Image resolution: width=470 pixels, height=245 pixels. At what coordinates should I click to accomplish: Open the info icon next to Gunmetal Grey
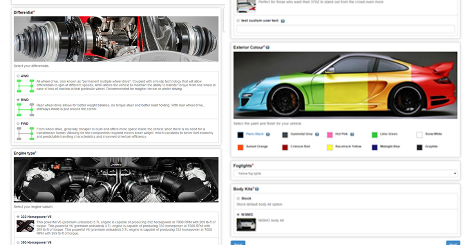tap(317, 134)
